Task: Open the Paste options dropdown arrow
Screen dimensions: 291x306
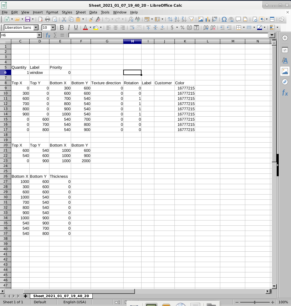Action: (83, 19)
